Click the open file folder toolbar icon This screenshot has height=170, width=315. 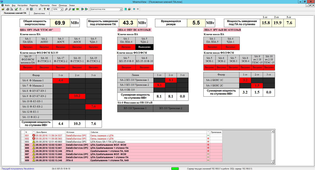(3, 9)
